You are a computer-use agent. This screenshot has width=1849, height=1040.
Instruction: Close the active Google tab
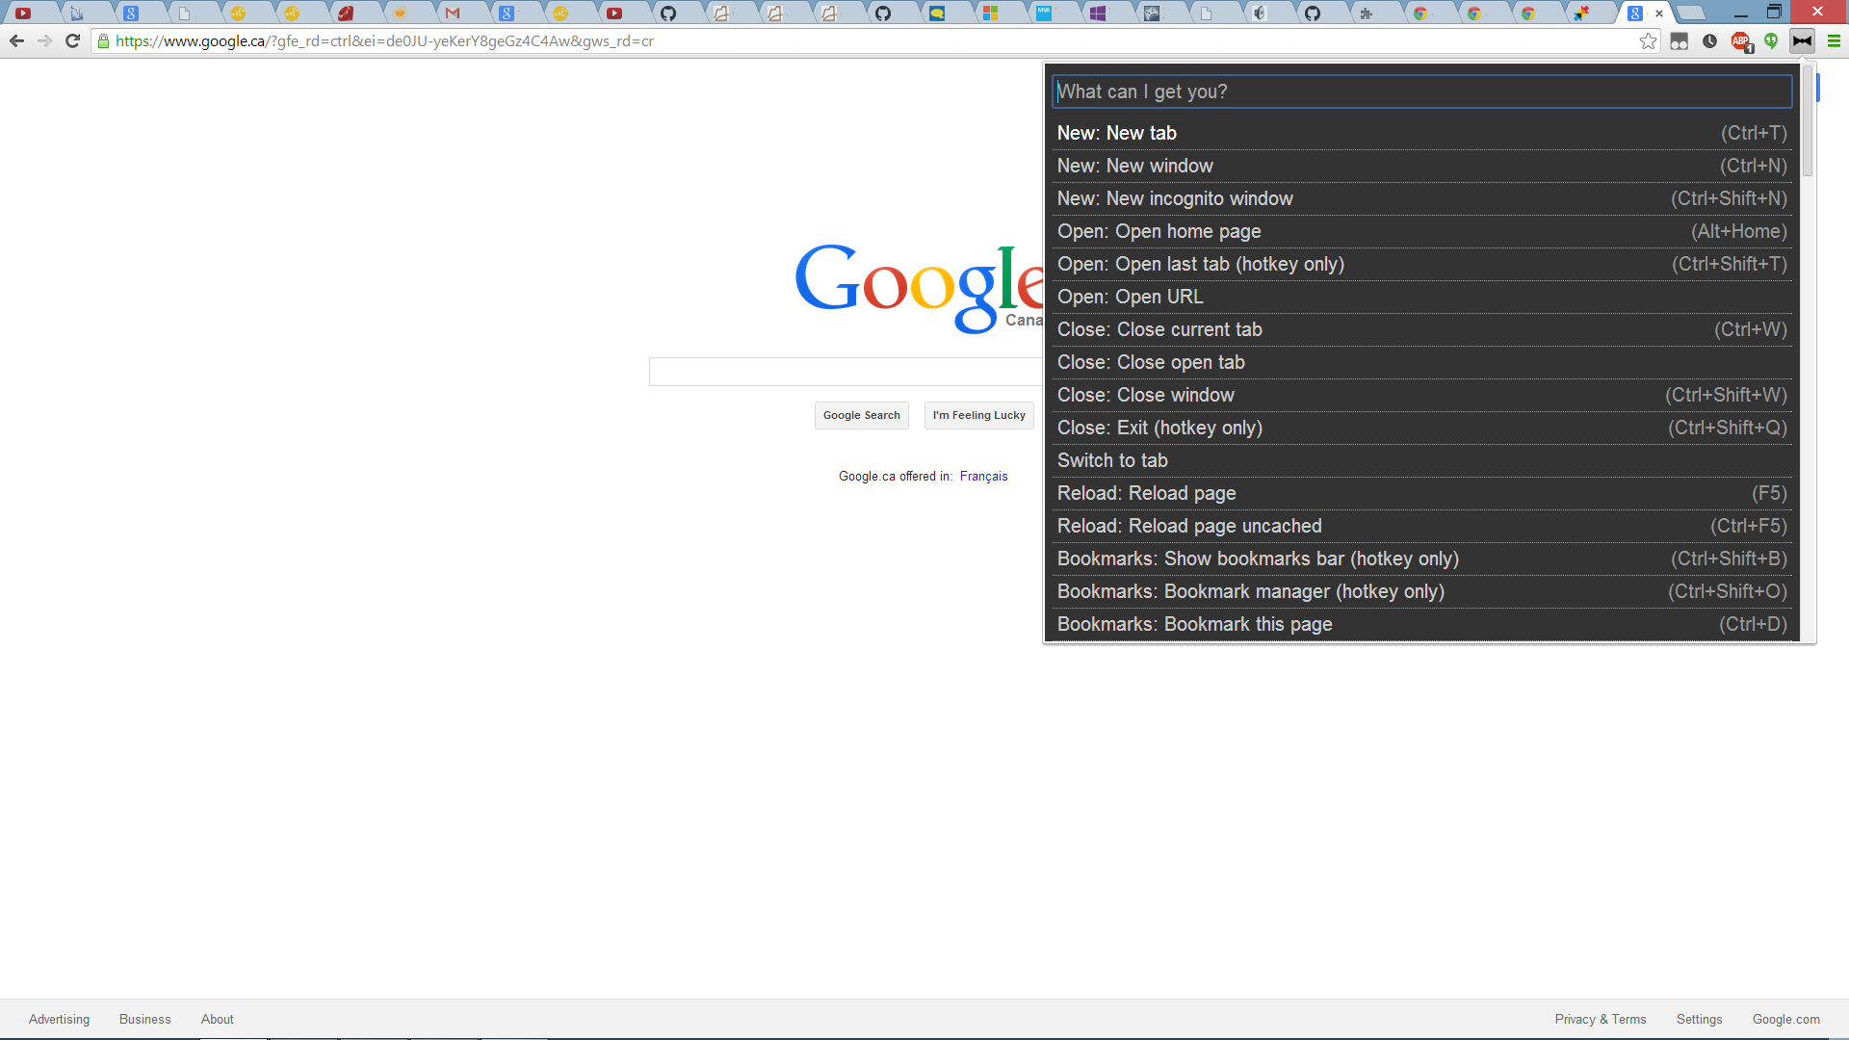click(x=1659, y=13)
